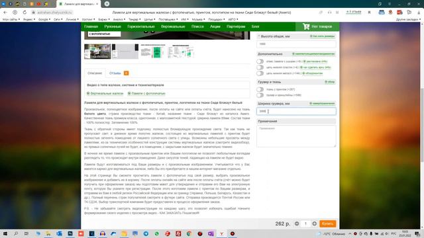Open new browser tab with plus button
The image size is (424, 238).
107,4
